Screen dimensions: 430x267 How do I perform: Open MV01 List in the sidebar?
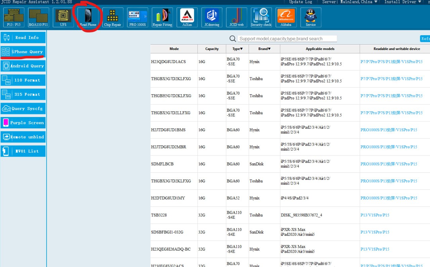pyautogui.click(x=23, y=151)
